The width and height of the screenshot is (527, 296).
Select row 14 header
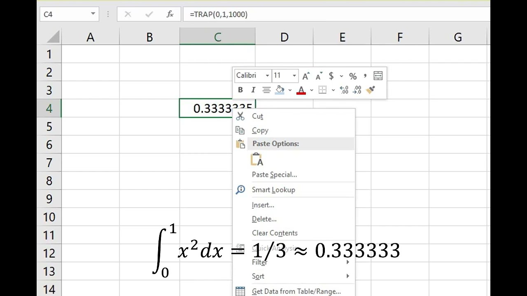[x=49, y=289]
